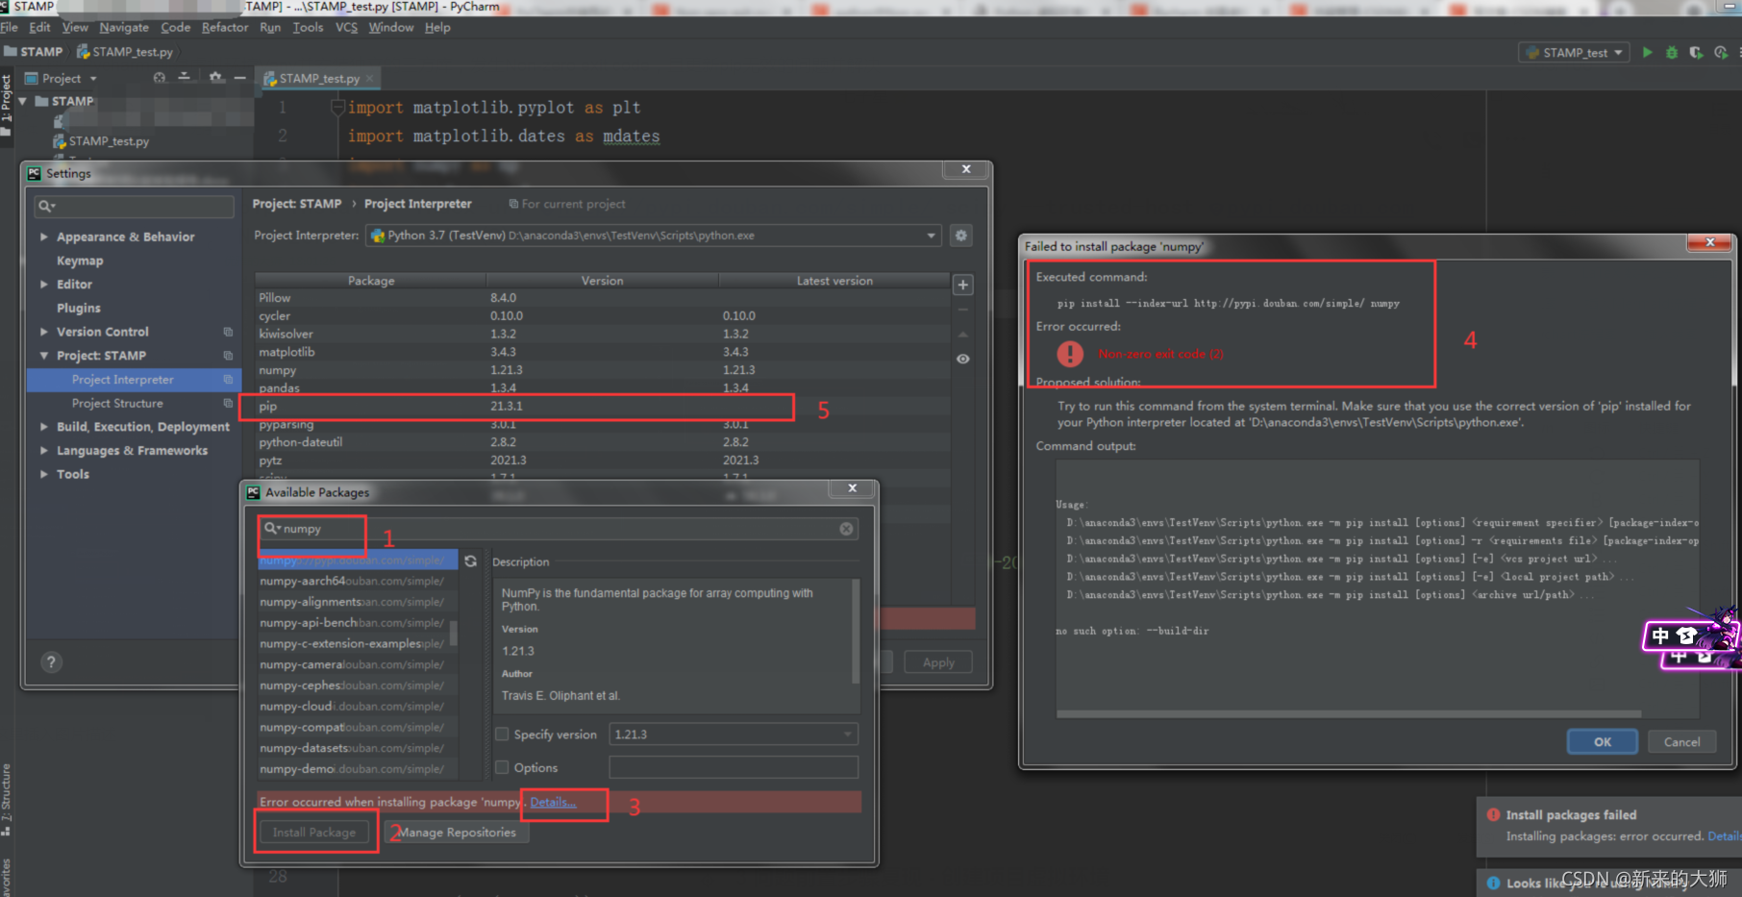
Task: Collapse all in Project tool window
Action: (185, 78)
